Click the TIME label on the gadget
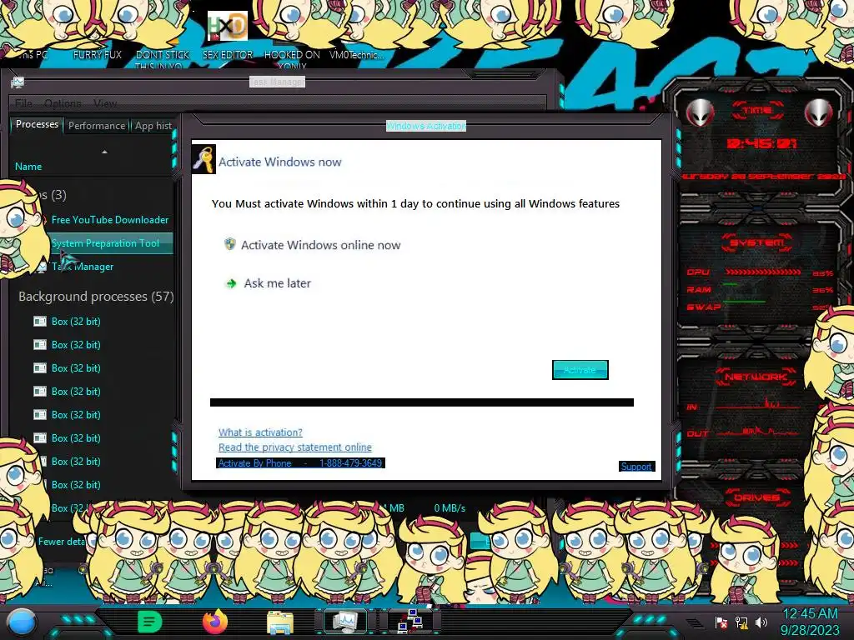Image resolution: width=854 pixels, height=640 pixels. [756, 110]
